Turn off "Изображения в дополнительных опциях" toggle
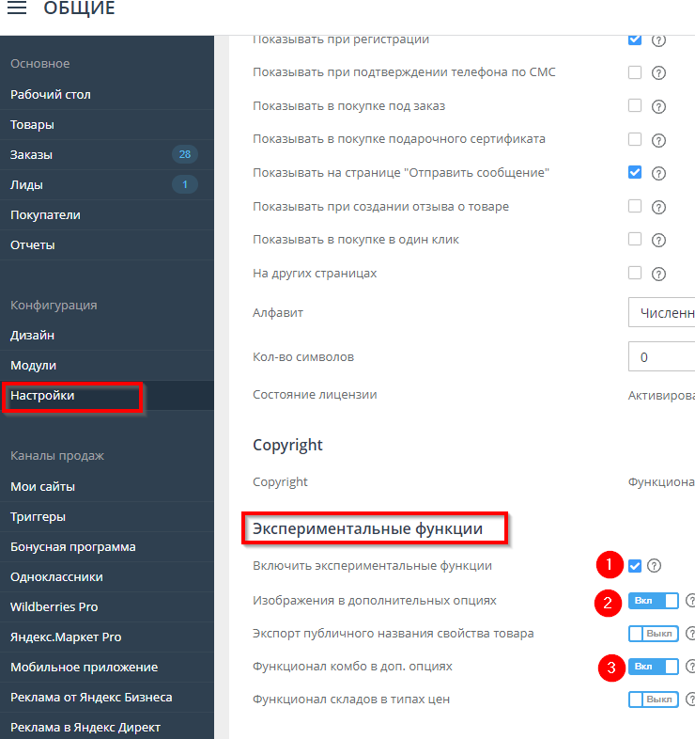Viewport: 695px width, 739px height. (653, 600)
